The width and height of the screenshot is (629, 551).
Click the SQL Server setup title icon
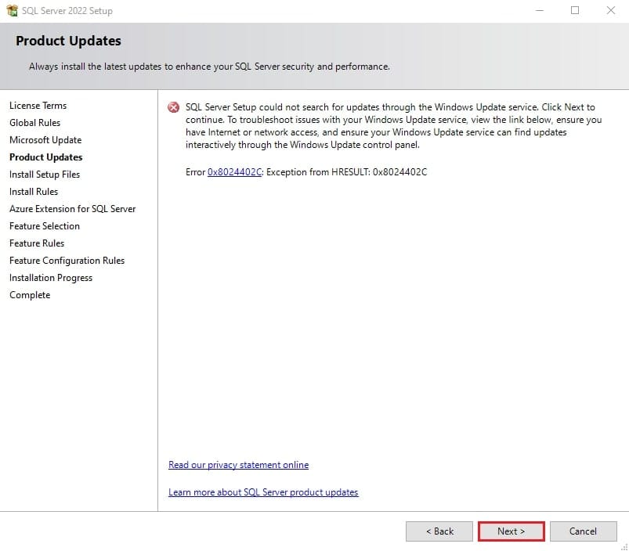point(12,10)
